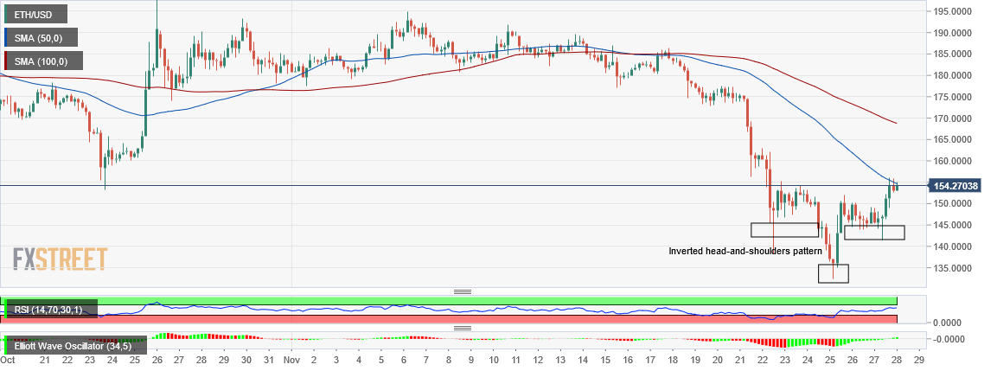997x371 pixels.
Task: Click the 'Oct' label on date axis
Action: 8,359
